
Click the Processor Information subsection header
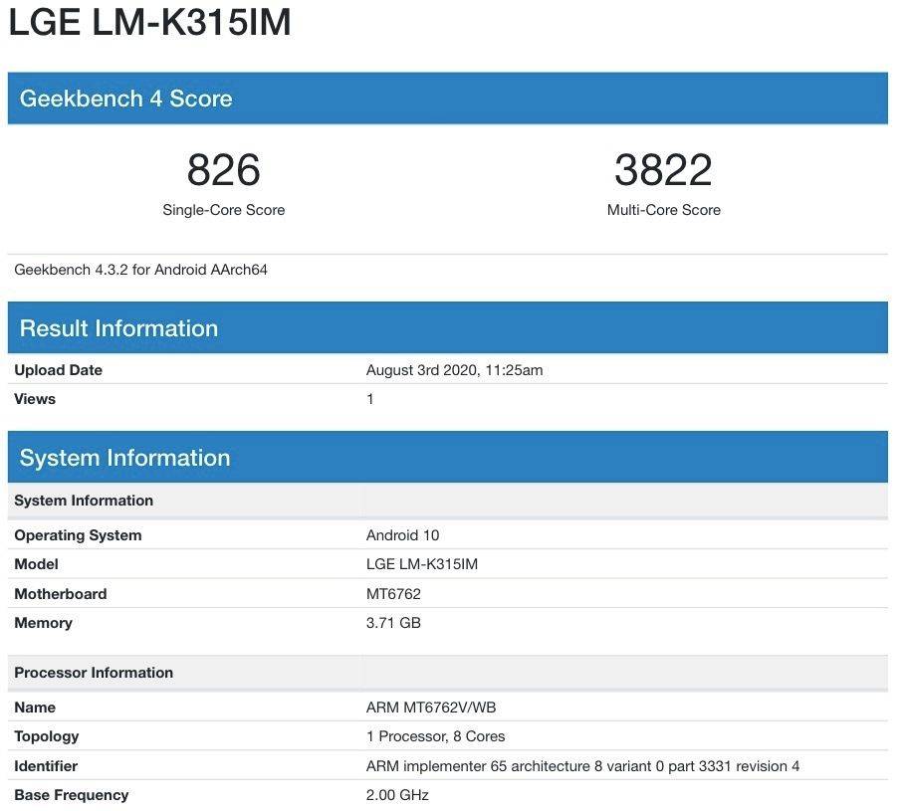tap(94, 672)
